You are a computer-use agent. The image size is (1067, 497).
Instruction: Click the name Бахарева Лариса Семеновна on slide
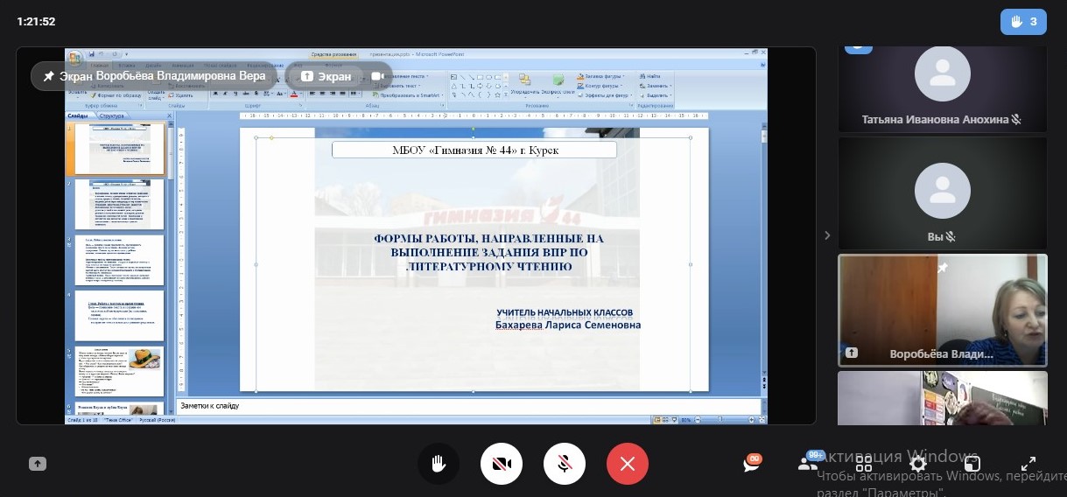point(568,325)
